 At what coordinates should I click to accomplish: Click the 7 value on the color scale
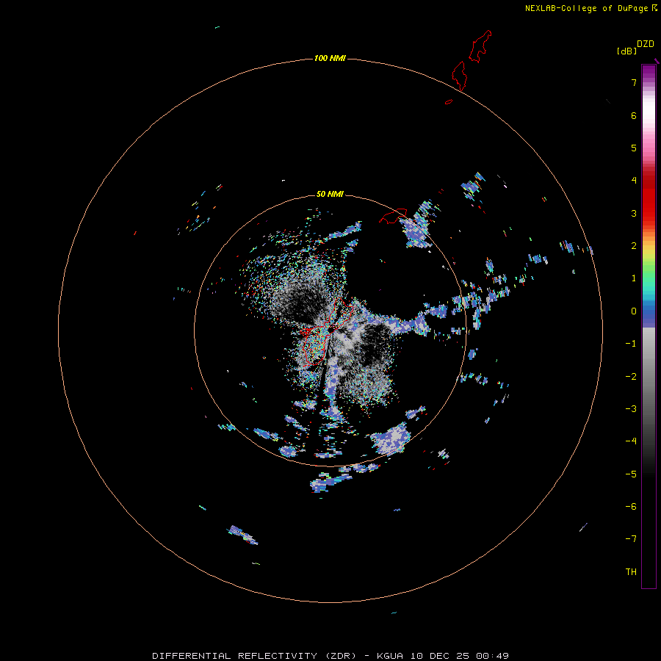click(x=634, y=82)
